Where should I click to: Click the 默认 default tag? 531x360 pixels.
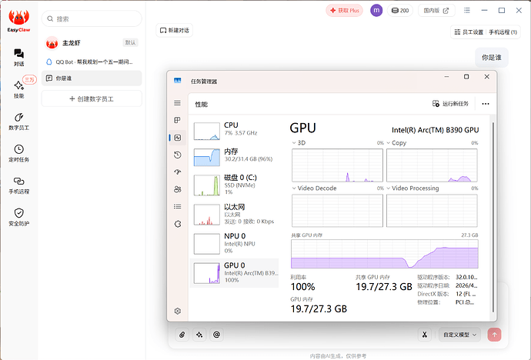[130, 42]
